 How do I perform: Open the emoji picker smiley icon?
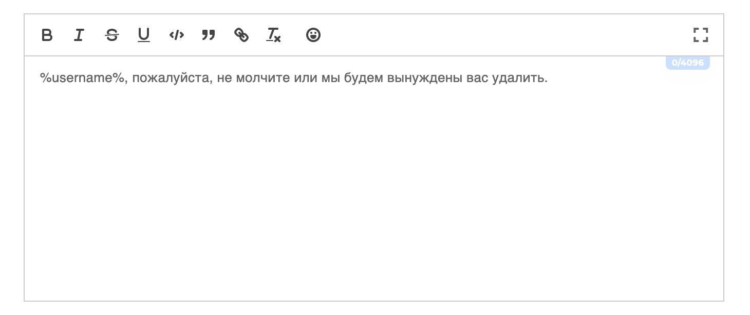pos(313,35)
